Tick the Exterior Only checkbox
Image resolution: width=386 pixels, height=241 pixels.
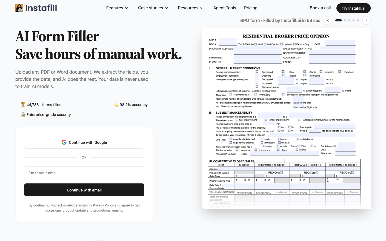[294, 44]
